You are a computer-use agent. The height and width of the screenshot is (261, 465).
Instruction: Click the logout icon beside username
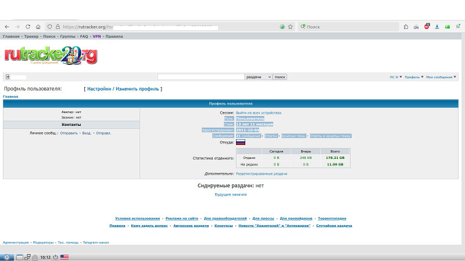8,77
